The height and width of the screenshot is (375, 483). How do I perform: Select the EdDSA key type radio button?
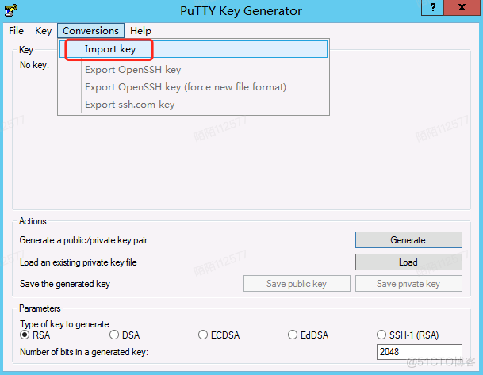point(293,335)
